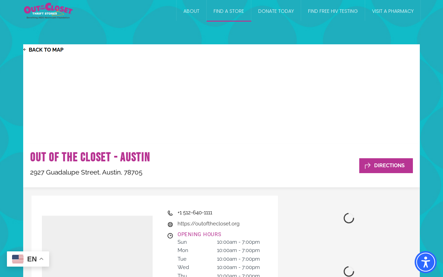The width and height of the screenshot is (443, 277).
Task: Go to Find Free HIV Testing
Action: click(333, 11)
